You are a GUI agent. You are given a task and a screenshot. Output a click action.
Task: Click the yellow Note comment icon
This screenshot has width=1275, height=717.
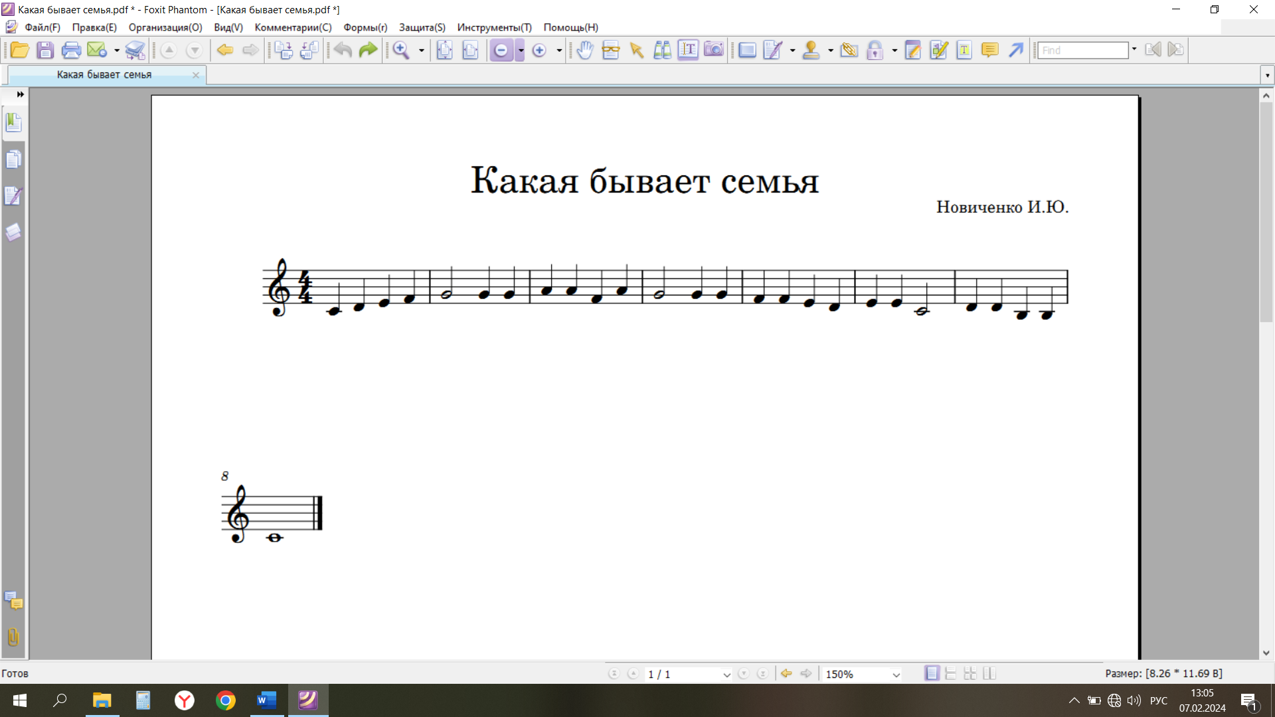[989, 50]
